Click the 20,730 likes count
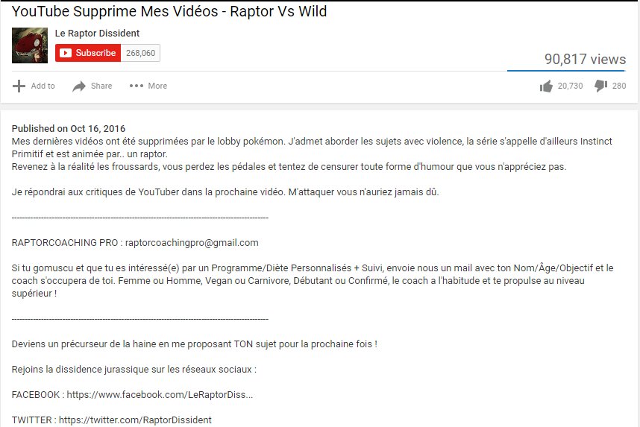 (570, 86)
